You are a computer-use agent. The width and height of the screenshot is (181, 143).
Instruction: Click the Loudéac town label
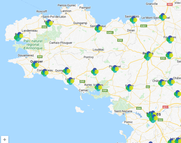[x=99, y=50]
